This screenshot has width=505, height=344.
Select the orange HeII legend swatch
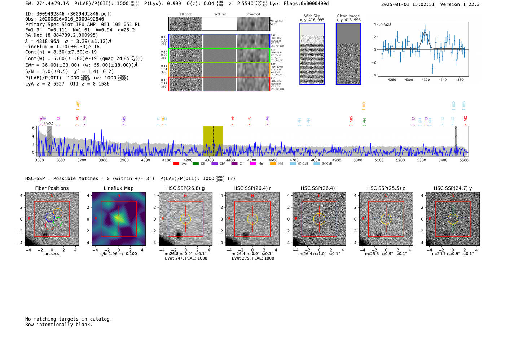pos(273,164)
